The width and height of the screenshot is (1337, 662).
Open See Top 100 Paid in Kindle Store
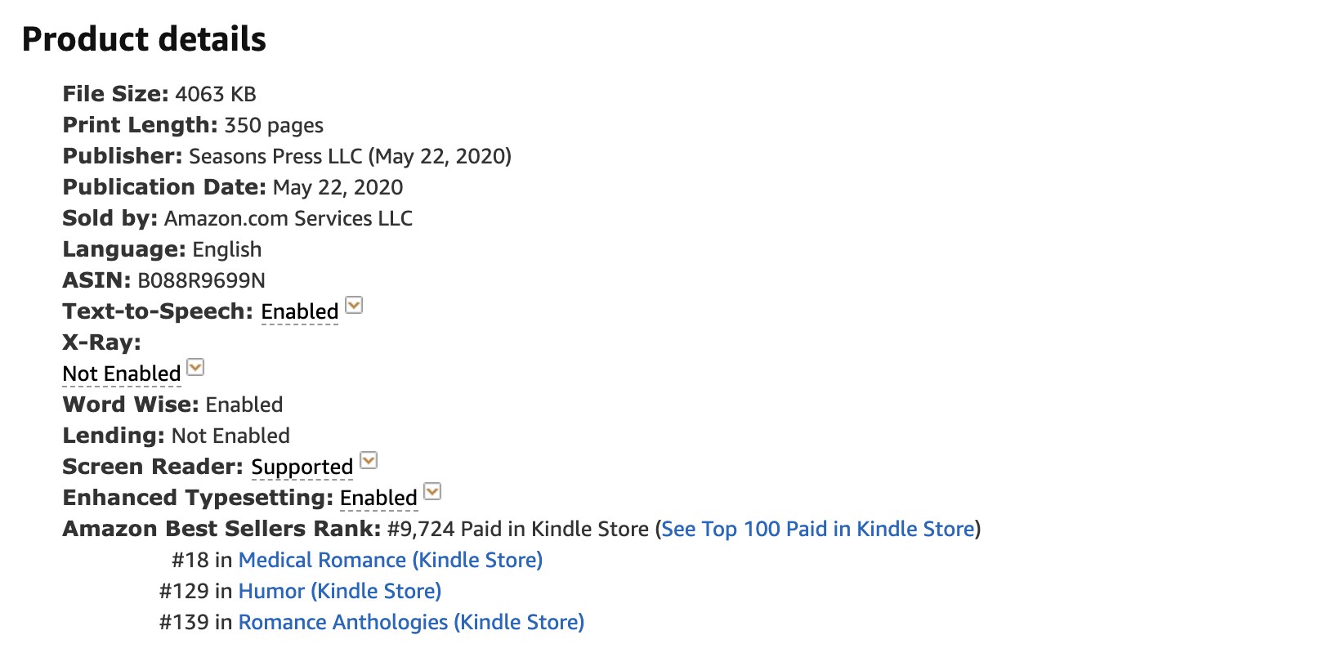point(818,529)
